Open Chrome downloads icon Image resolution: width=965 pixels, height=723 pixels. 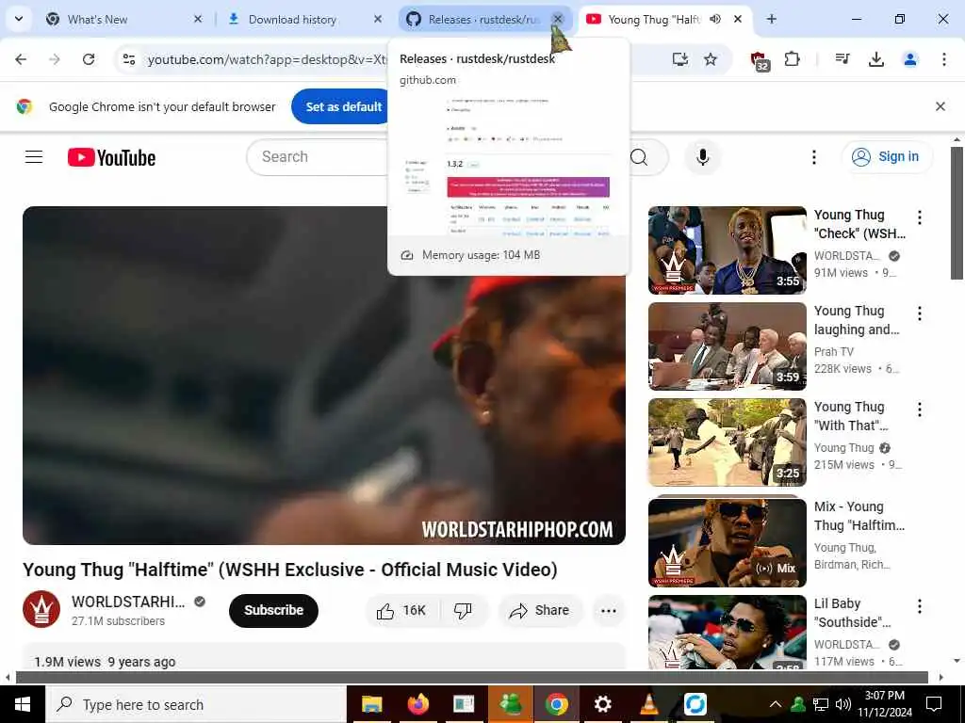876,59
